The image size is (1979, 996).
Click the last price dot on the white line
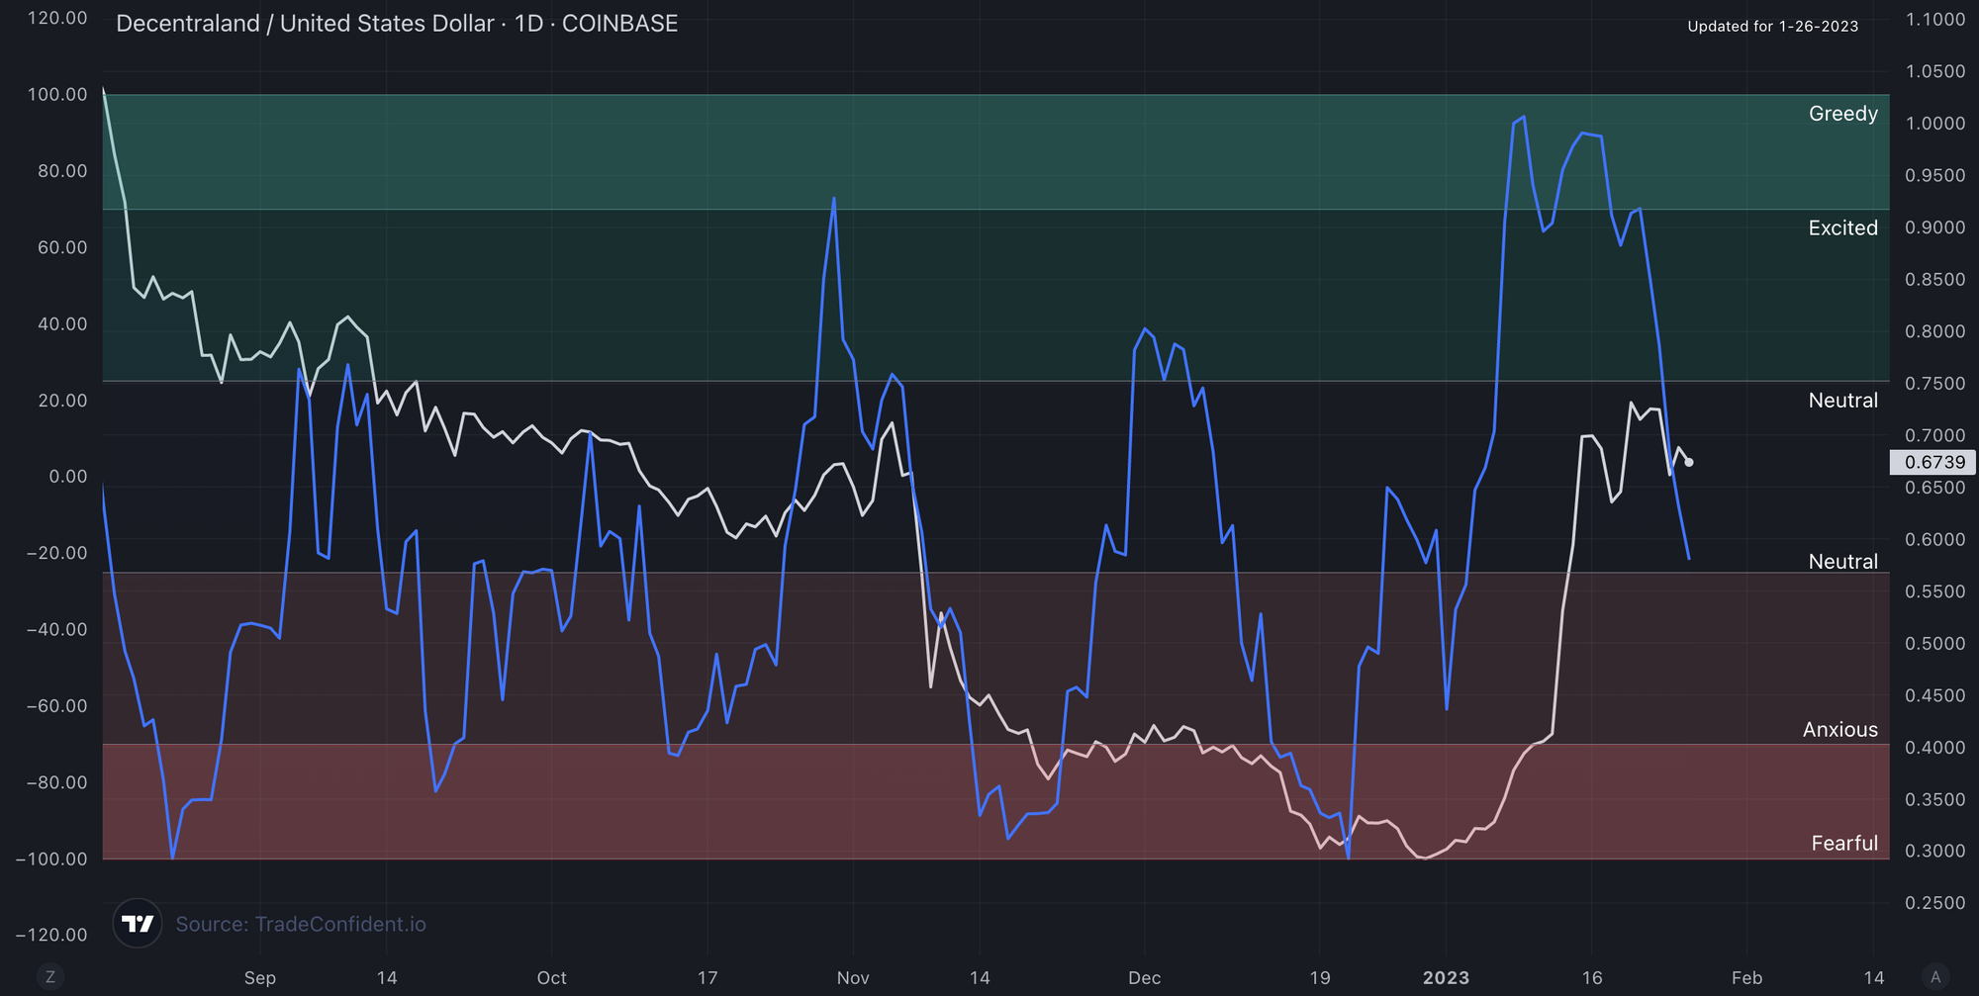tap(1689, 462)
